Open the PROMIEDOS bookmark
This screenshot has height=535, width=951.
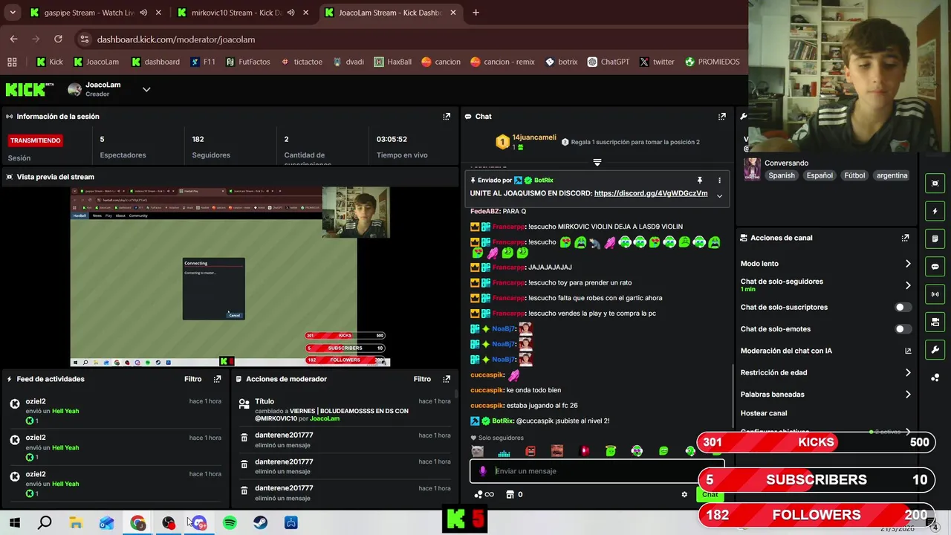(x=713, y=62)
